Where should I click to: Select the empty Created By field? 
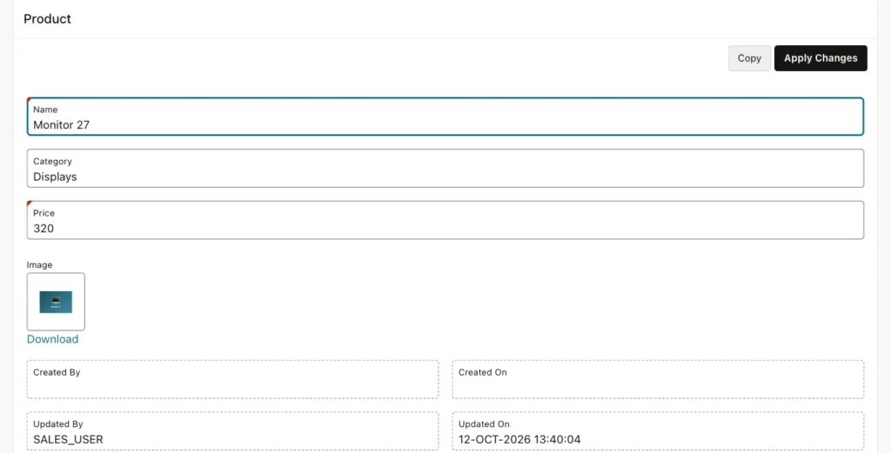coord(232,379)
